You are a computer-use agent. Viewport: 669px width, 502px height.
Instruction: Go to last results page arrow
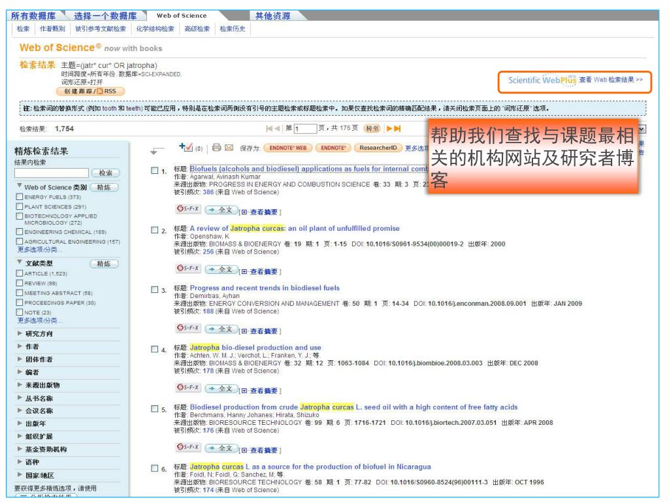pos(397,129)
